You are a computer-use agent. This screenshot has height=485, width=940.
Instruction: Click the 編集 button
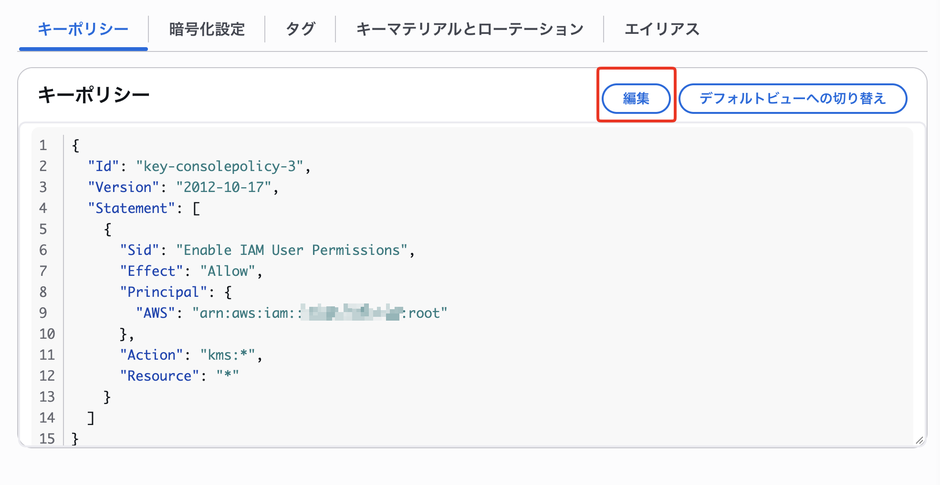(636, 99)
